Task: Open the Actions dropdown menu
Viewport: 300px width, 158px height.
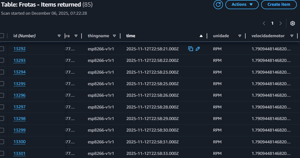Action: coord(242,4)
